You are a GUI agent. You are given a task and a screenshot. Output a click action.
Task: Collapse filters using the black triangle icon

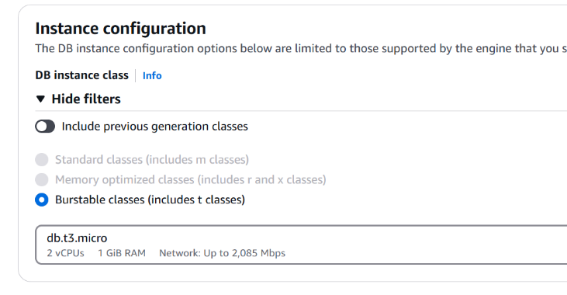pos(40,99)
